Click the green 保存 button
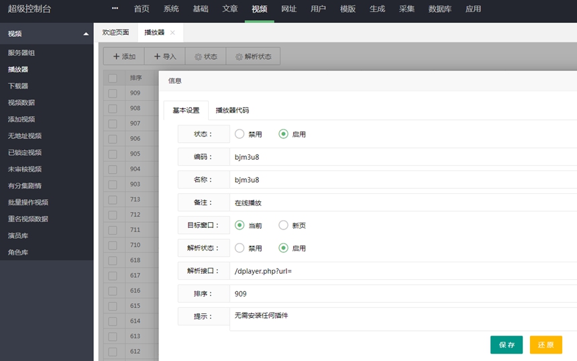The image size is (577, 361). click(x=507, y=345)
